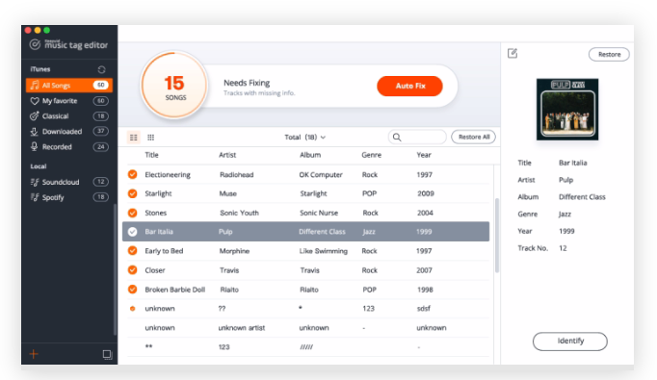Open Recorded list
The height and width of the screenshot is (380, 657).
69,147
